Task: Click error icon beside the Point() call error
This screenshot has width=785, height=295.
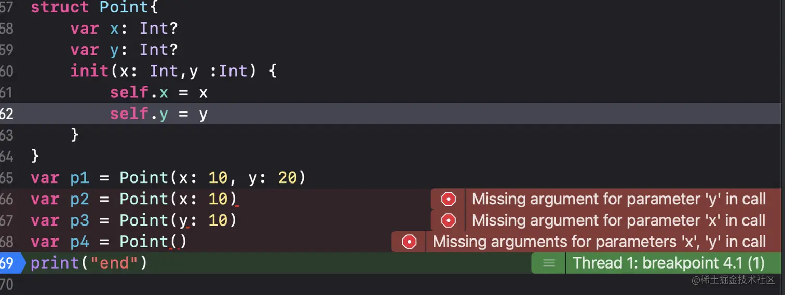Action: (x=409, y=242)
